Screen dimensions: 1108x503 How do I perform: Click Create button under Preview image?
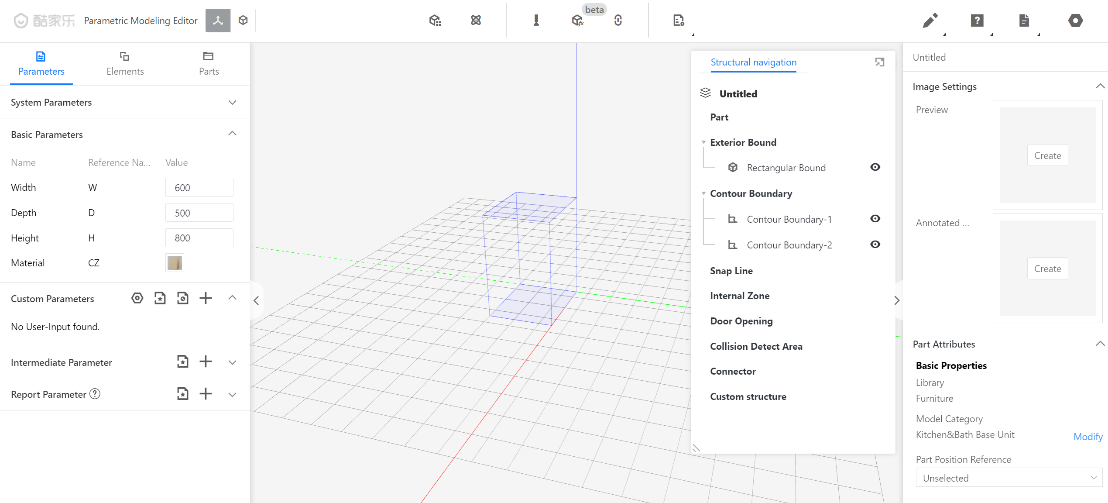(x=1047, y=155)
